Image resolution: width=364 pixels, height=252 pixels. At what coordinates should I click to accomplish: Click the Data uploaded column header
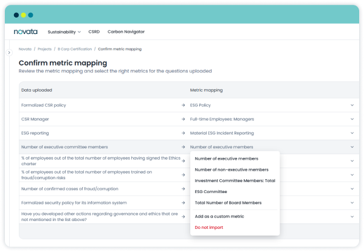click(x=36, y=90)
